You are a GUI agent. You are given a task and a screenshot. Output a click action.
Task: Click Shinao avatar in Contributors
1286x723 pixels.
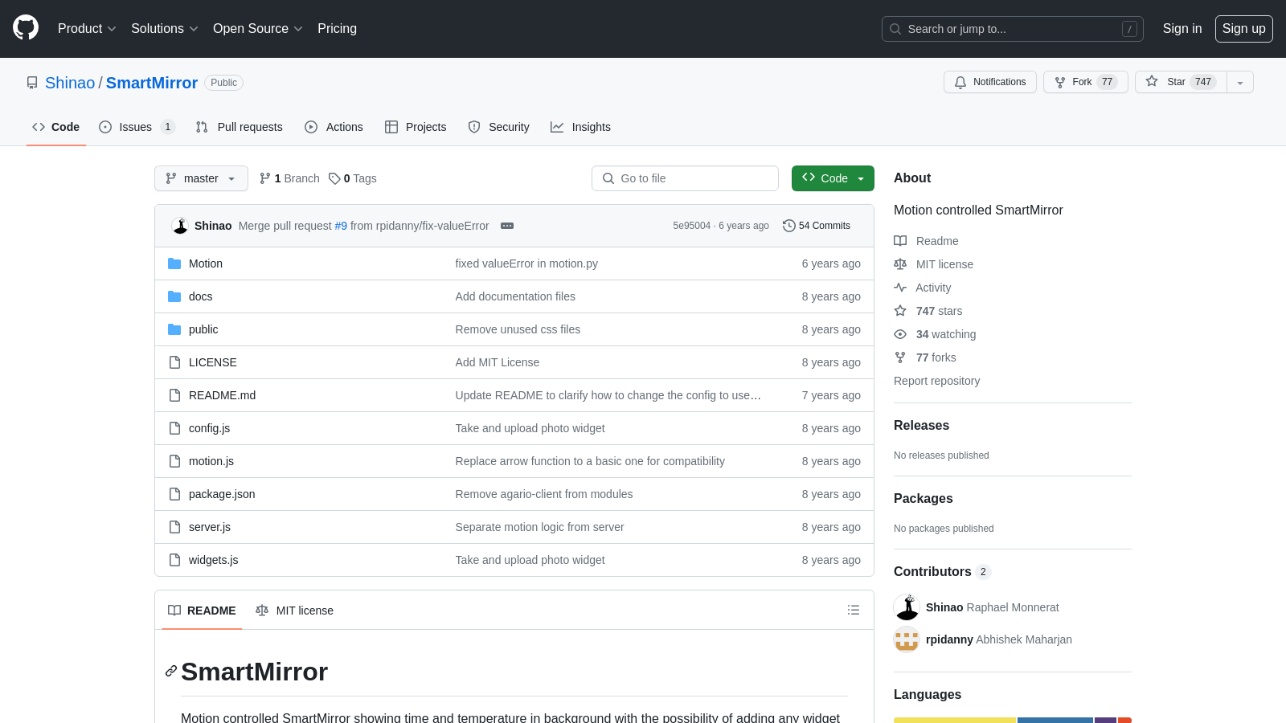click(907, 607)
